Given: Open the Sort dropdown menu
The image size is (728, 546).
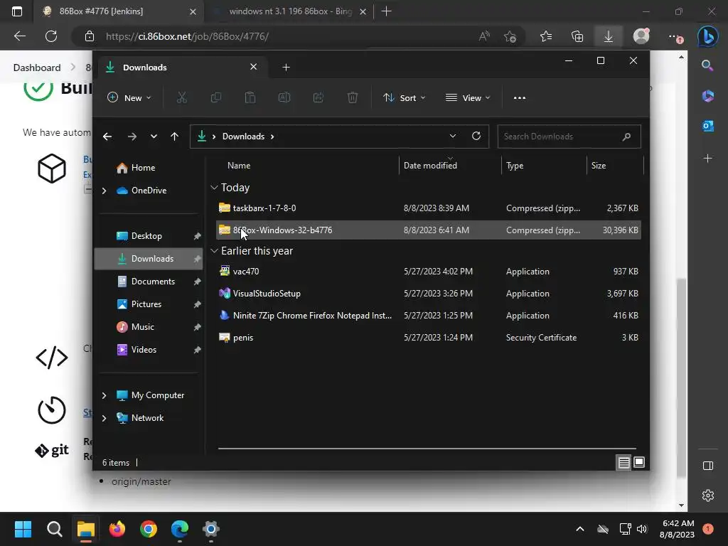Looking at the screenshot, I should pyautogui.click(x=404, y=97).
